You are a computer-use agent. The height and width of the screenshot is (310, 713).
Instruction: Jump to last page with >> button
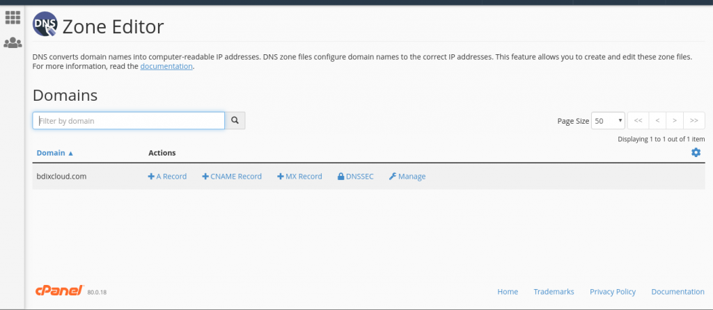coord(694,121)
